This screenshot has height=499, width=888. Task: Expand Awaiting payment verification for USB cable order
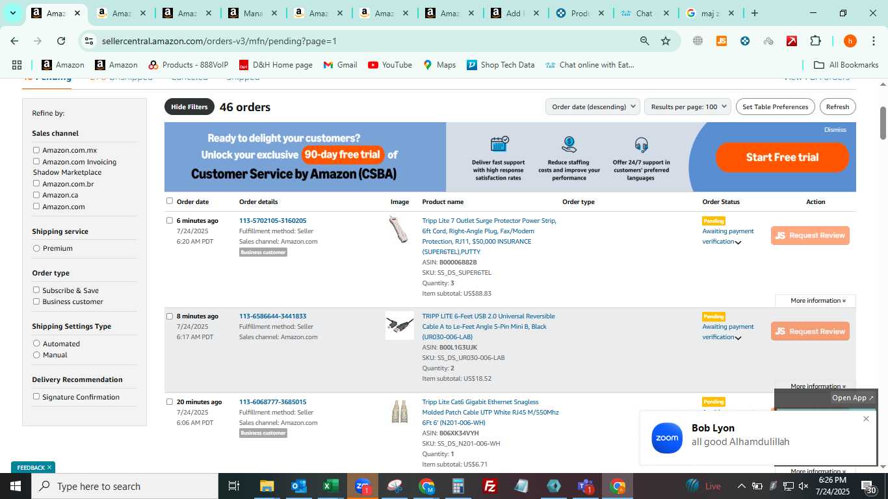(x=738, y=338)
